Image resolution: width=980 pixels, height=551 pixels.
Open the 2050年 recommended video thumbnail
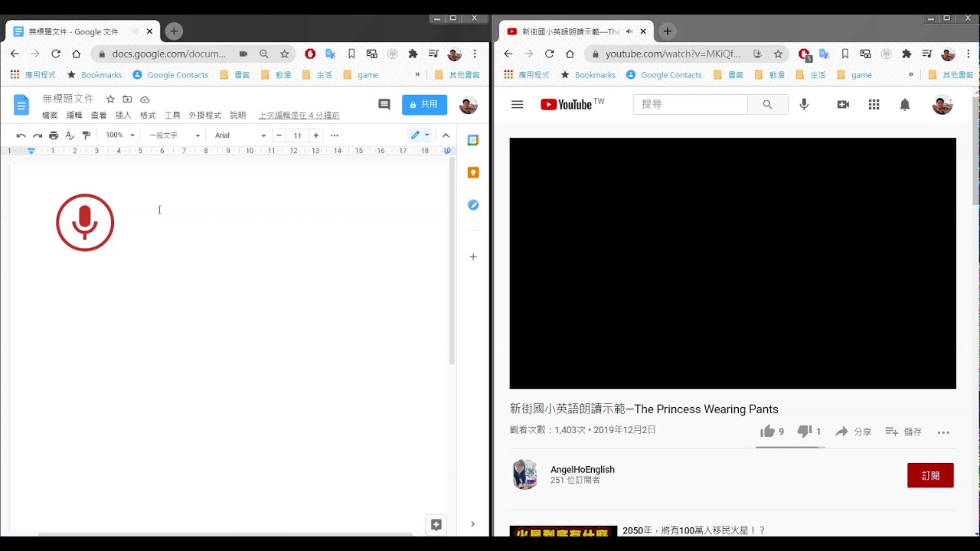pos(563,531)
